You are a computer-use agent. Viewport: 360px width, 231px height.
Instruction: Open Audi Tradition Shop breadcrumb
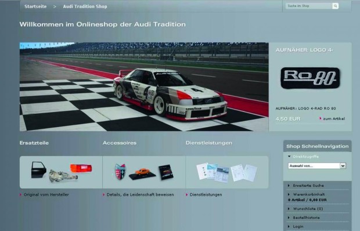click(85, 6)
